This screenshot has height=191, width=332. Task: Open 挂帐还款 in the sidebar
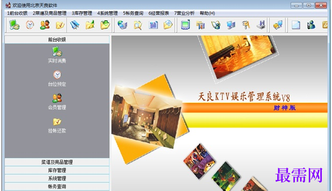point(57,125)
